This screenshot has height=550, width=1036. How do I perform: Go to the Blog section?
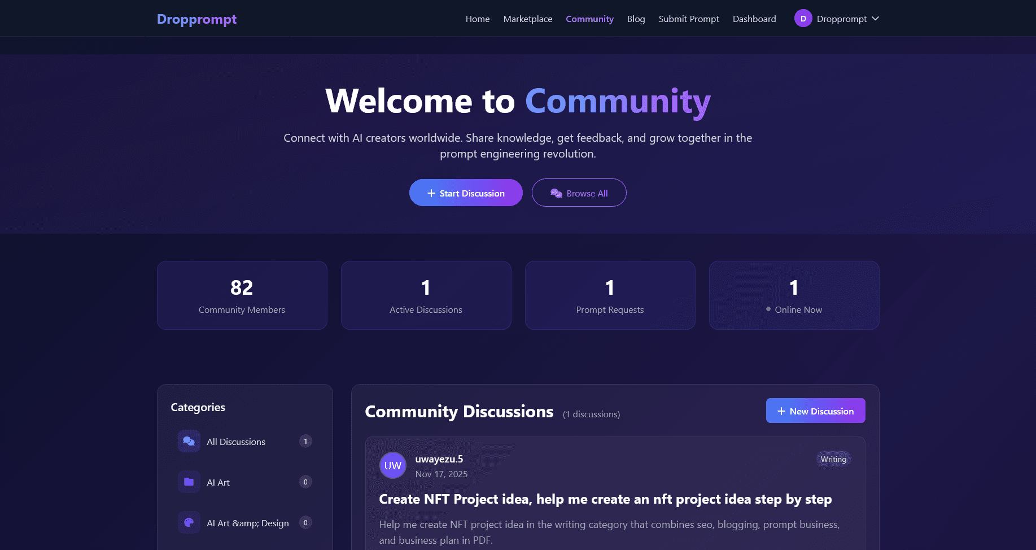(636, 19)
